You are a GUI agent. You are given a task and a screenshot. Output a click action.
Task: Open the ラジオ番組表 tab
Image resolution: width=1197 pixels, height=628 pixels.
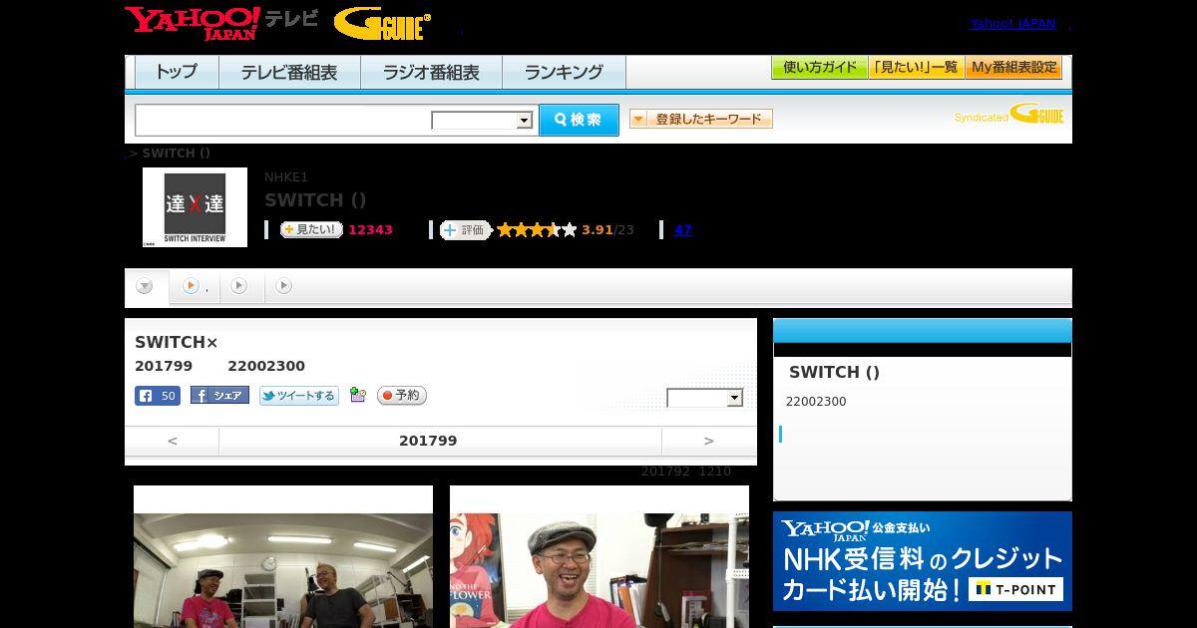pyautogui.click(x=431, y=72)
